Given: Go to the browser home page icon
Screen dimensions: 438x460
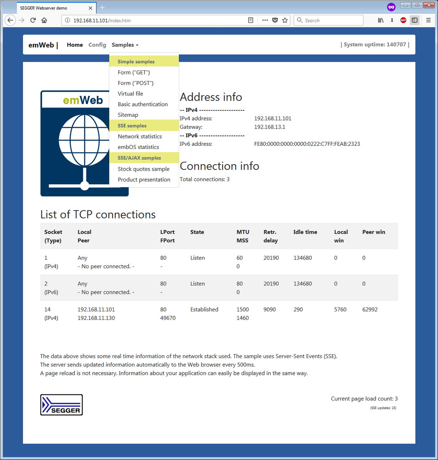Looking at the screenshot, I should [44, 20].
